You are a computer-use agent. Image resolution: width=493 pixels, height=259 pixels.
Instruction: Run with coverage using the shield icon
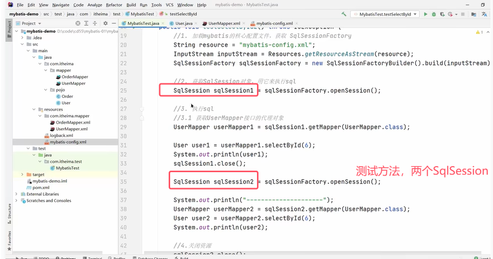click(442, 14)
